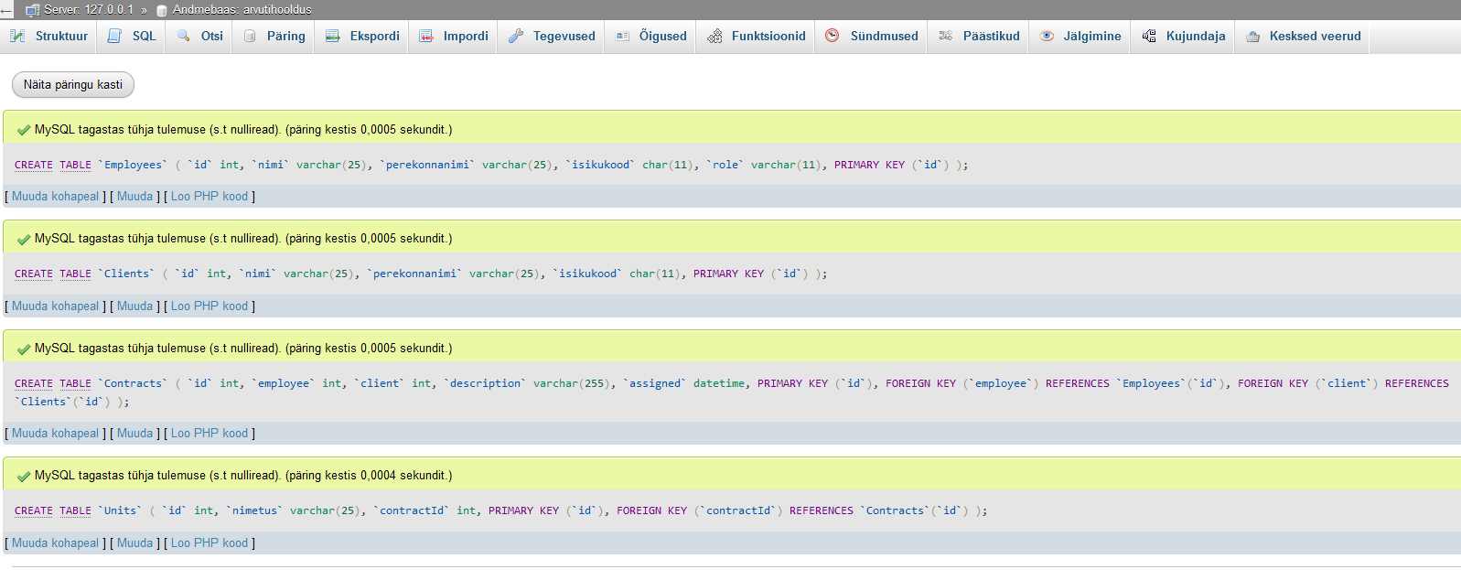The image size is (1461, 580).
Task: Switch to the Õigused tab
Action: coord(662,36)
